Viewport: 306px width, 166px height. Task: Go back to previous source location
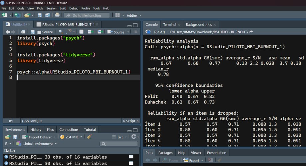pyautogui.click(x=8, y=32)
